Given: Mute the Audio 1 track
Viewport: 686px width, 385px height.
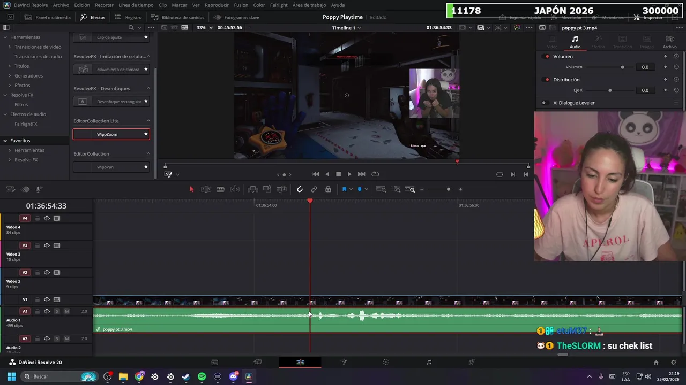Looking at the screenshot, I should tap(66, 311).
